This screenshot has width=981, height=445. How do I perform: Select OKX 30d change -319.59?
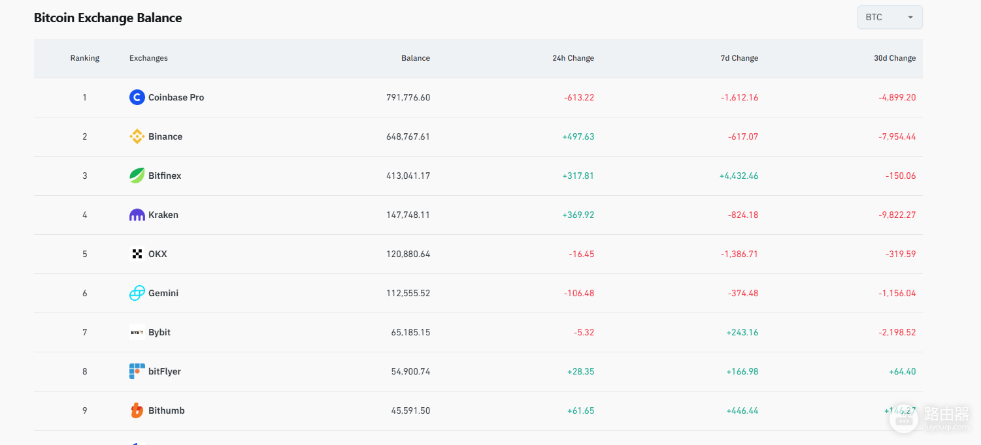(x=901, y=254)
